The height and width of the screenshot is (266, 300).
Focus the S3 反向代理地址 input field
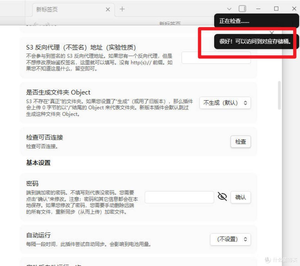pyautogui.click(x=216, y=58)
